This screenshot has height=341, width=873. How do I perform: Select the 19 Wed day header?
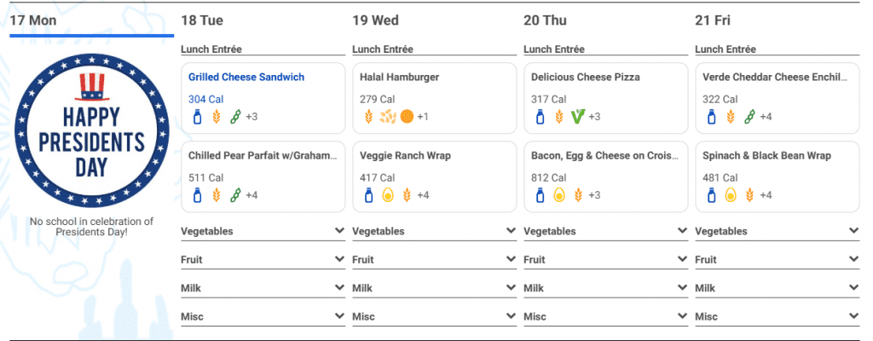tap(375, 20)
